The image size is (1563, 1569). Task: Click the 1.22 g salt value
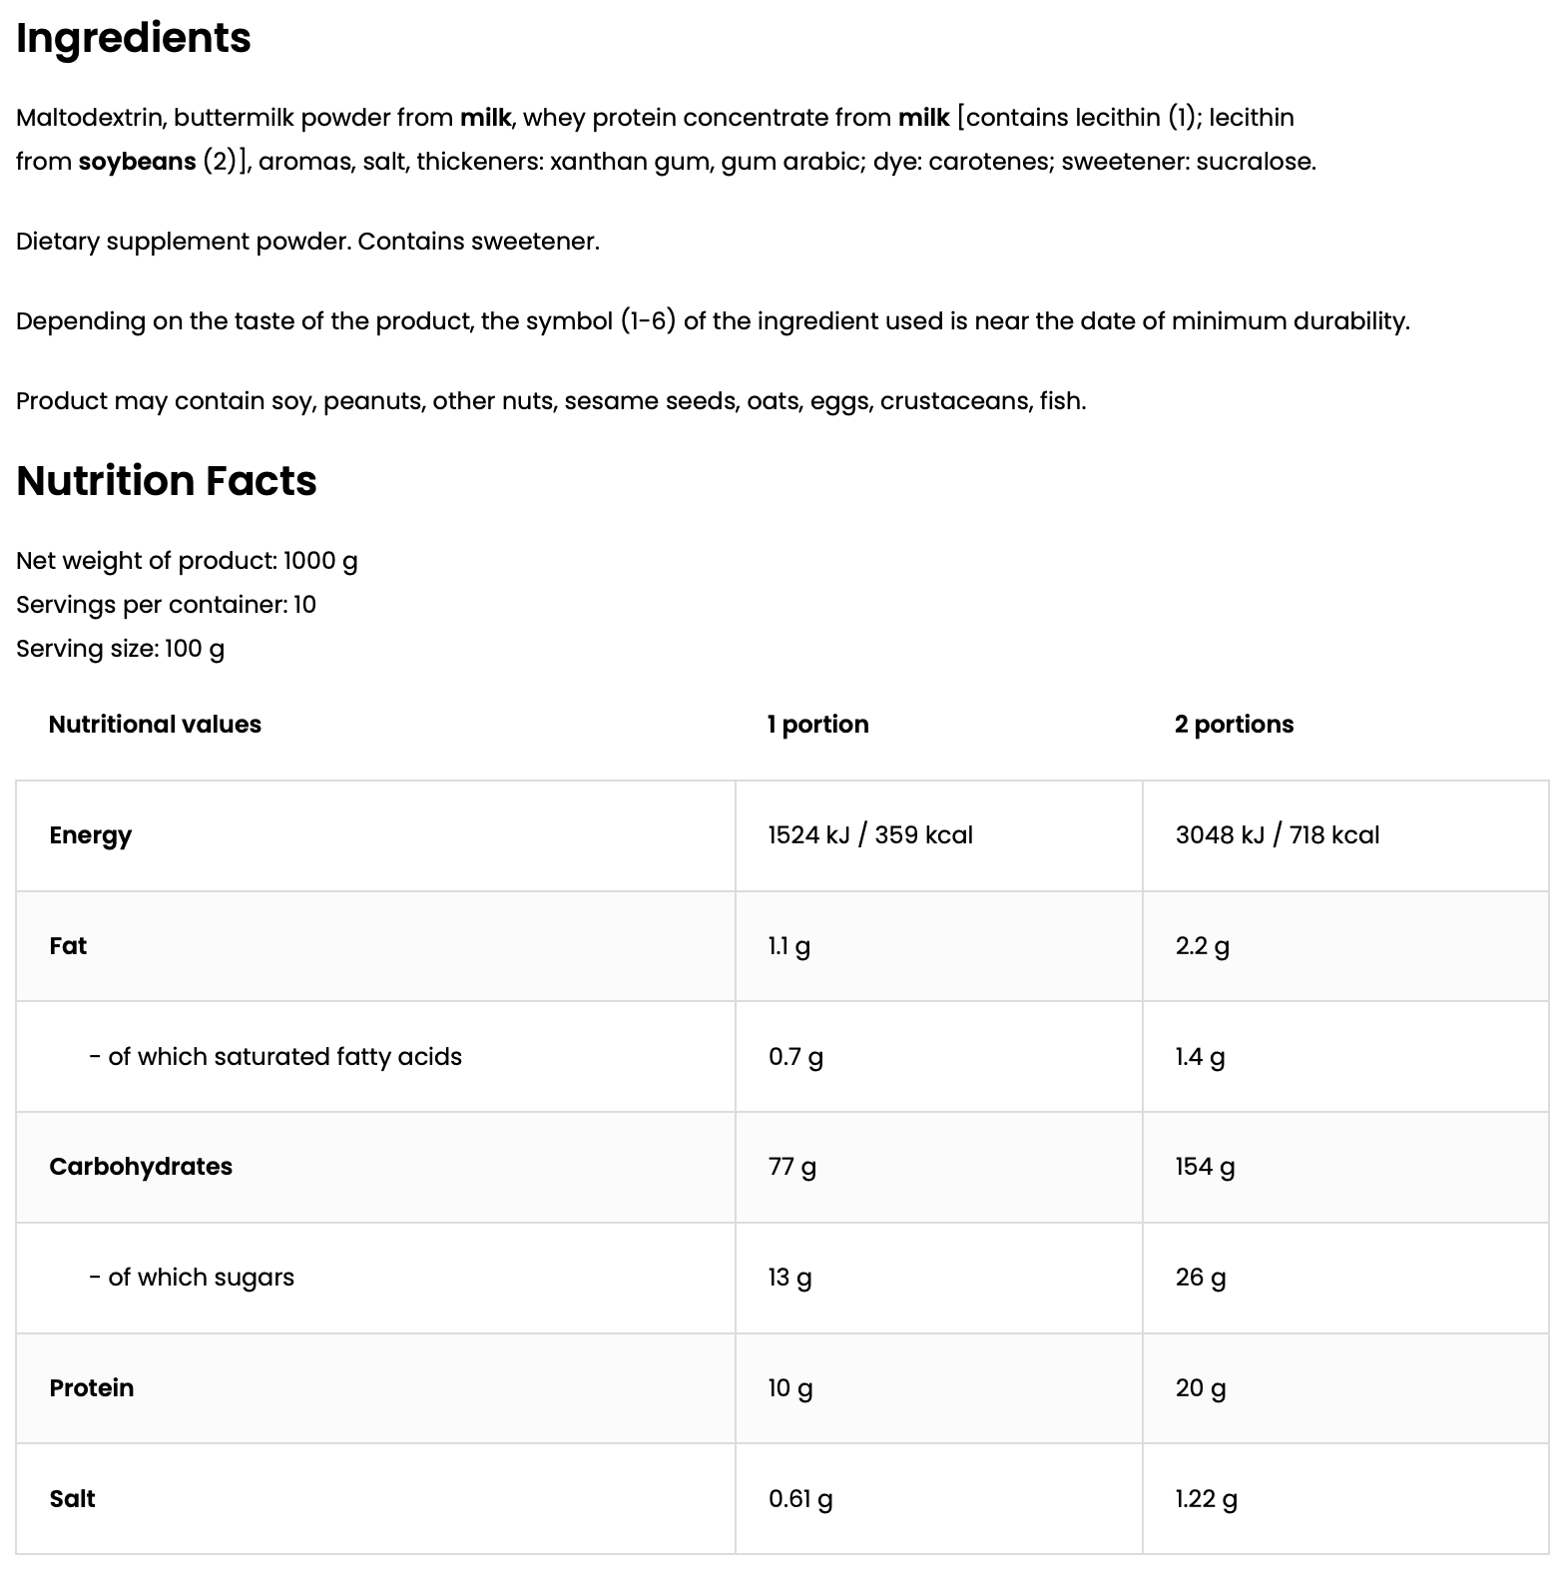[x=1206, y=1499]
